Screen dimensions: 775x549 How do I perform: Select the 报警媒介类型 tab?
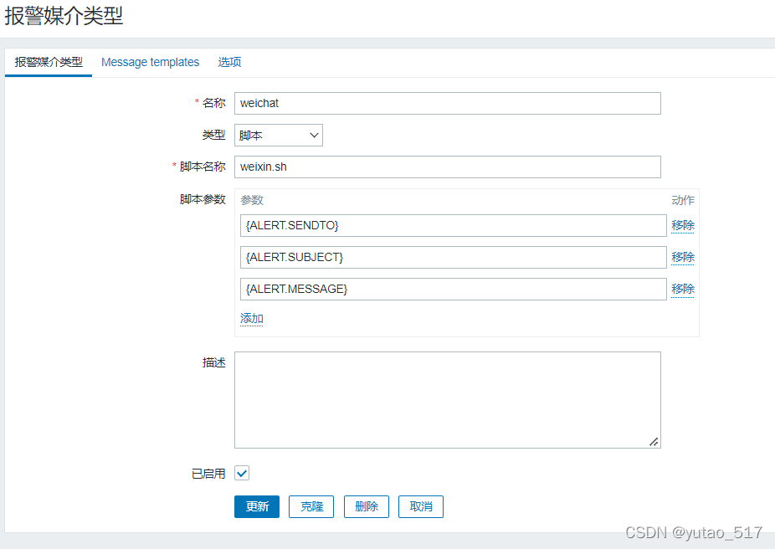click(x=49, y=62)
